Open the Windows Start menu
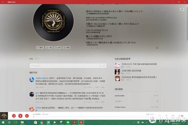 (x=3, y=122)
